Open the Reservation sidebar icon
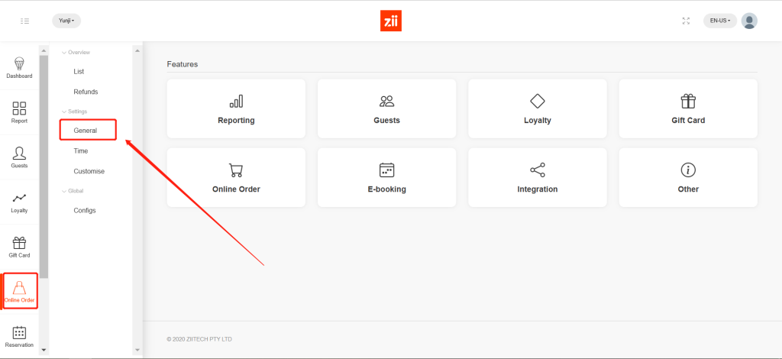Viewport: 782px width, 359px height. pos(19,336)
